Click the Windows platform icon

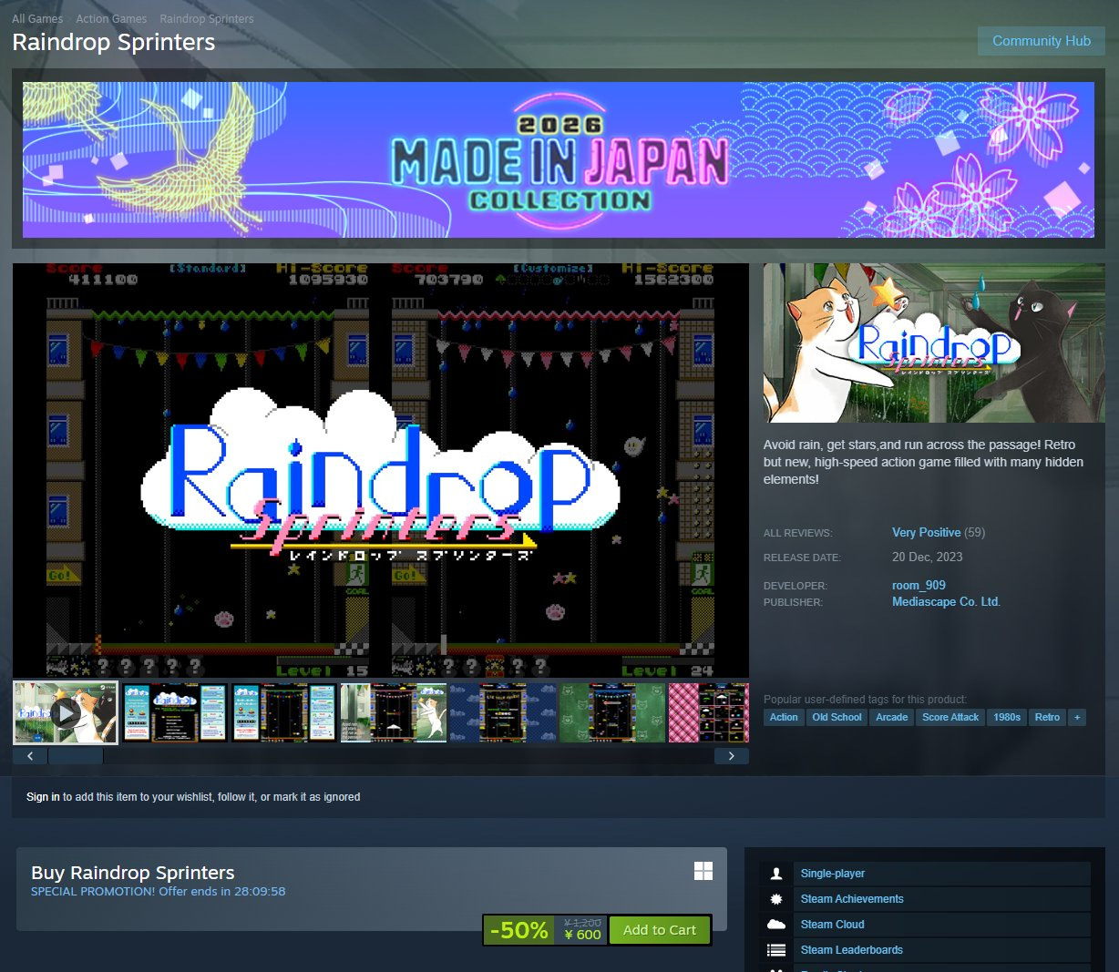[703, 871]
